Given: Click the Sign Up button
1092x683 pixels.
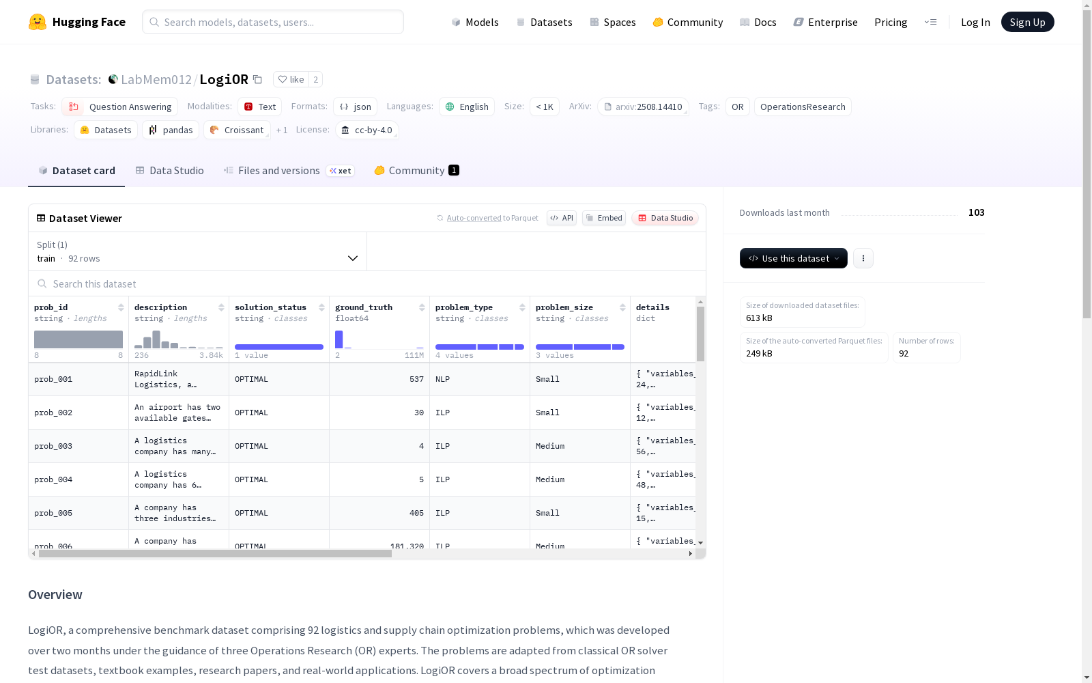Looking at the screenshot, I should [x=1027, y=22].
